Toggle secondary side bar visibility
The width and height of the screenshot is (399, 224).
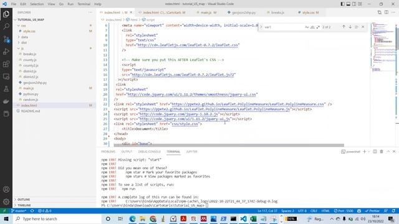pos(354,4)
